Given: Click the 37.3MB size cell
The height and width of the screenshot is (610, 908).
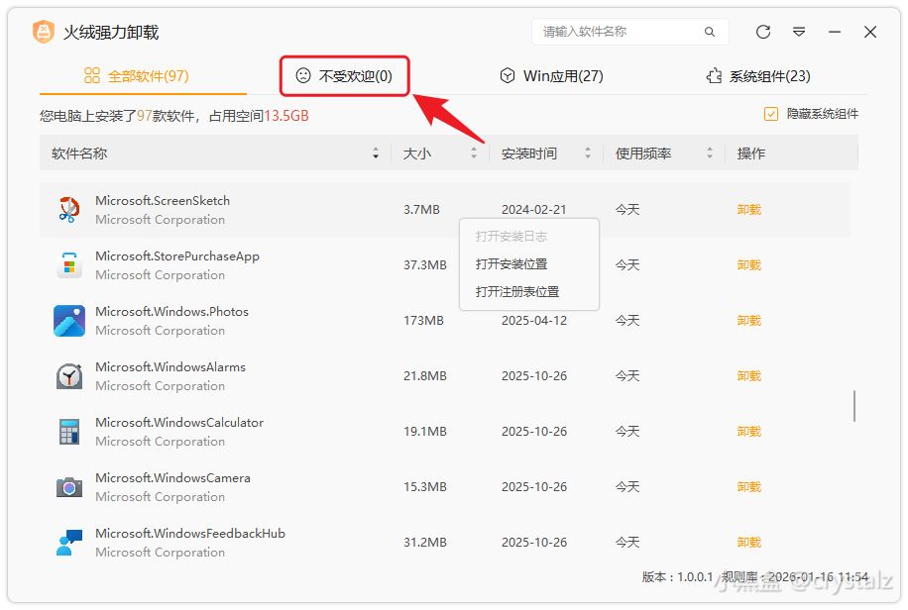Looking at the screenshot, I should 425,265.
